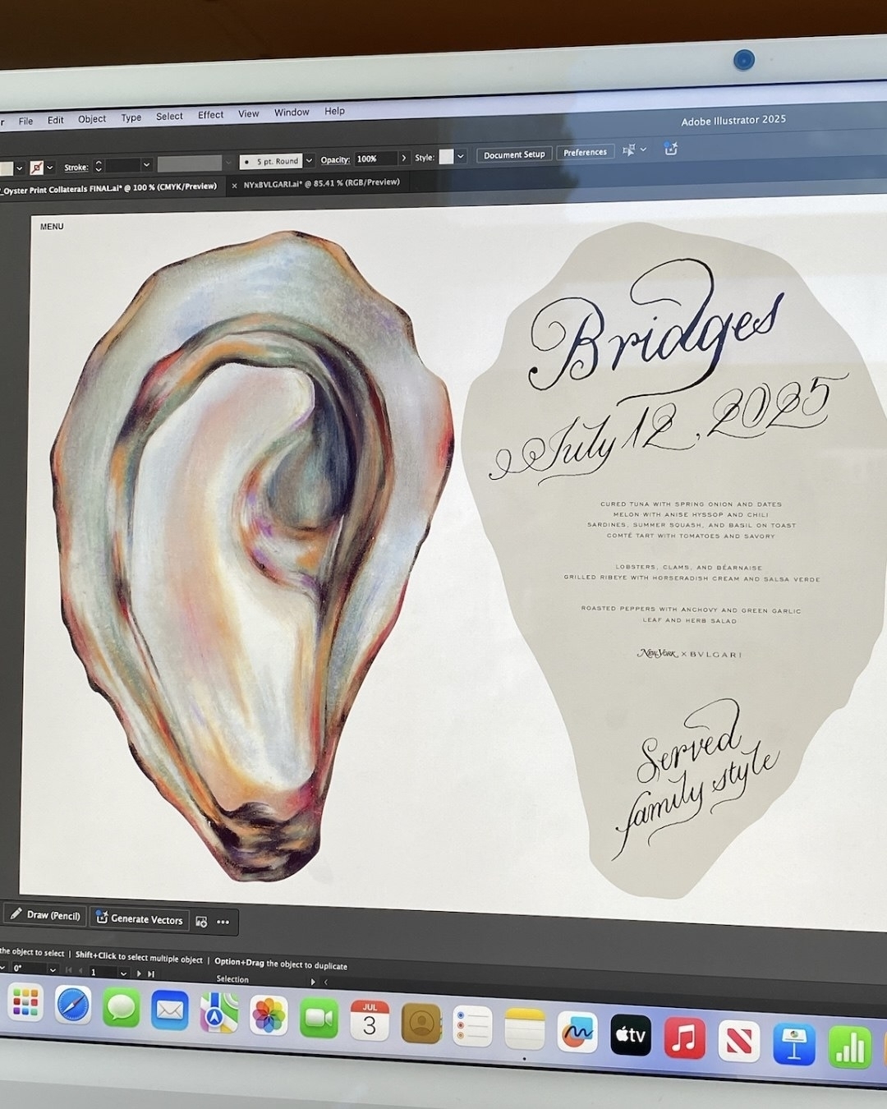This screenshot has height=1109, width=887.
Task: Open the Effect menu
Action: pos(210,115)
